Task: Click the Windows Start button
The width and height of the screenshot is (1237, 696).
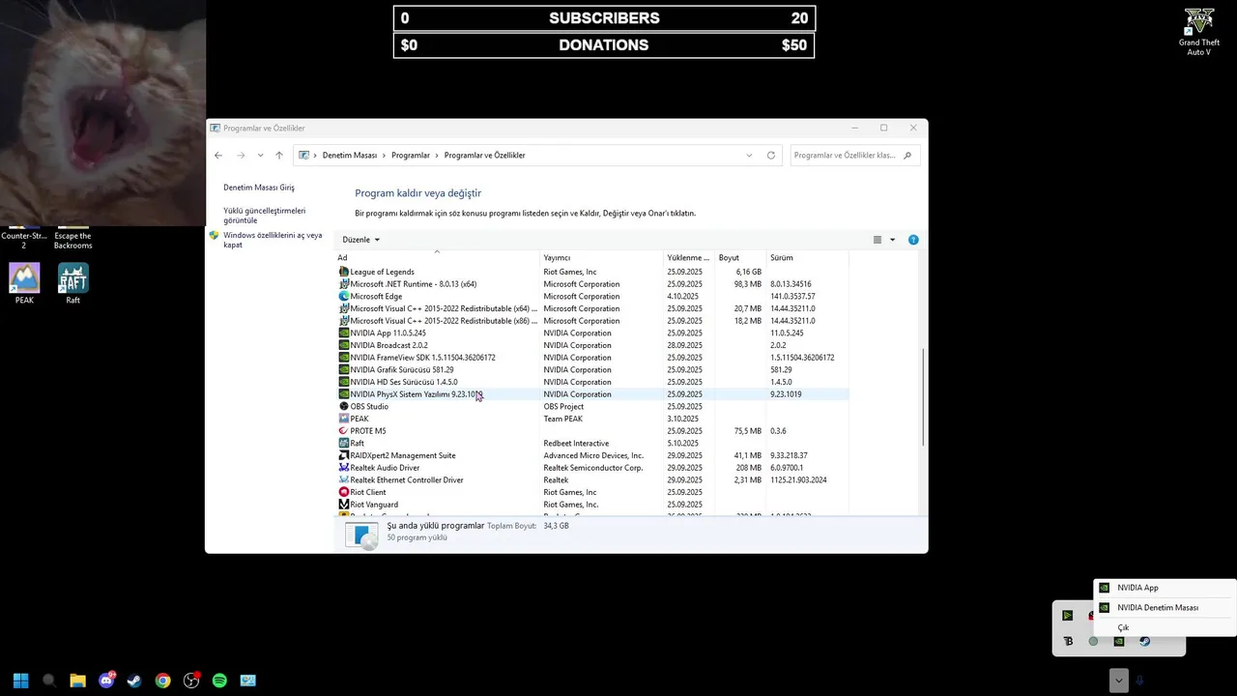Action: [20, 681]
